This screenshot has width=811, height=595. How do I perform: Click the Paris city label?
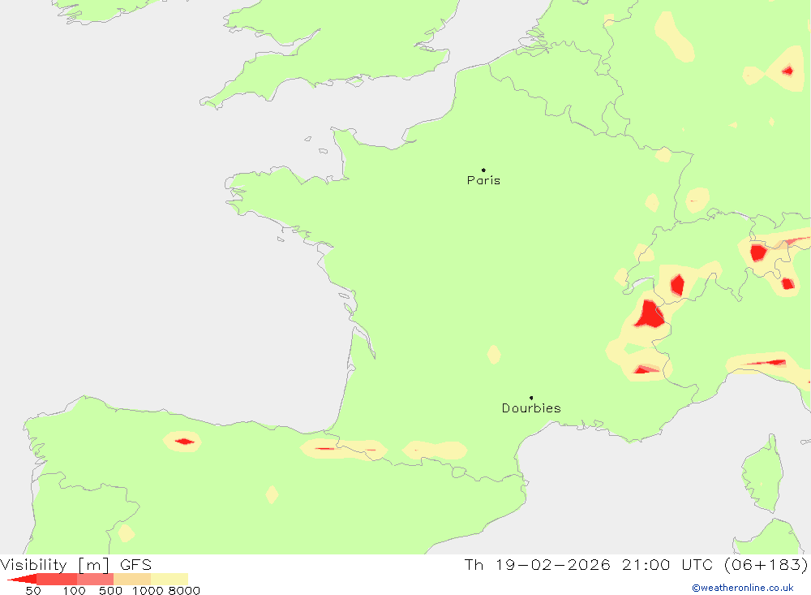483,180
